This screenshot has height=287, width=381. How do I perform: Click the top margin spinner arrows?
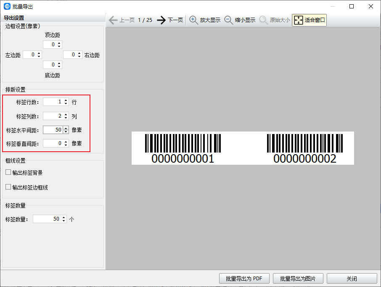(x=59, y=45)
